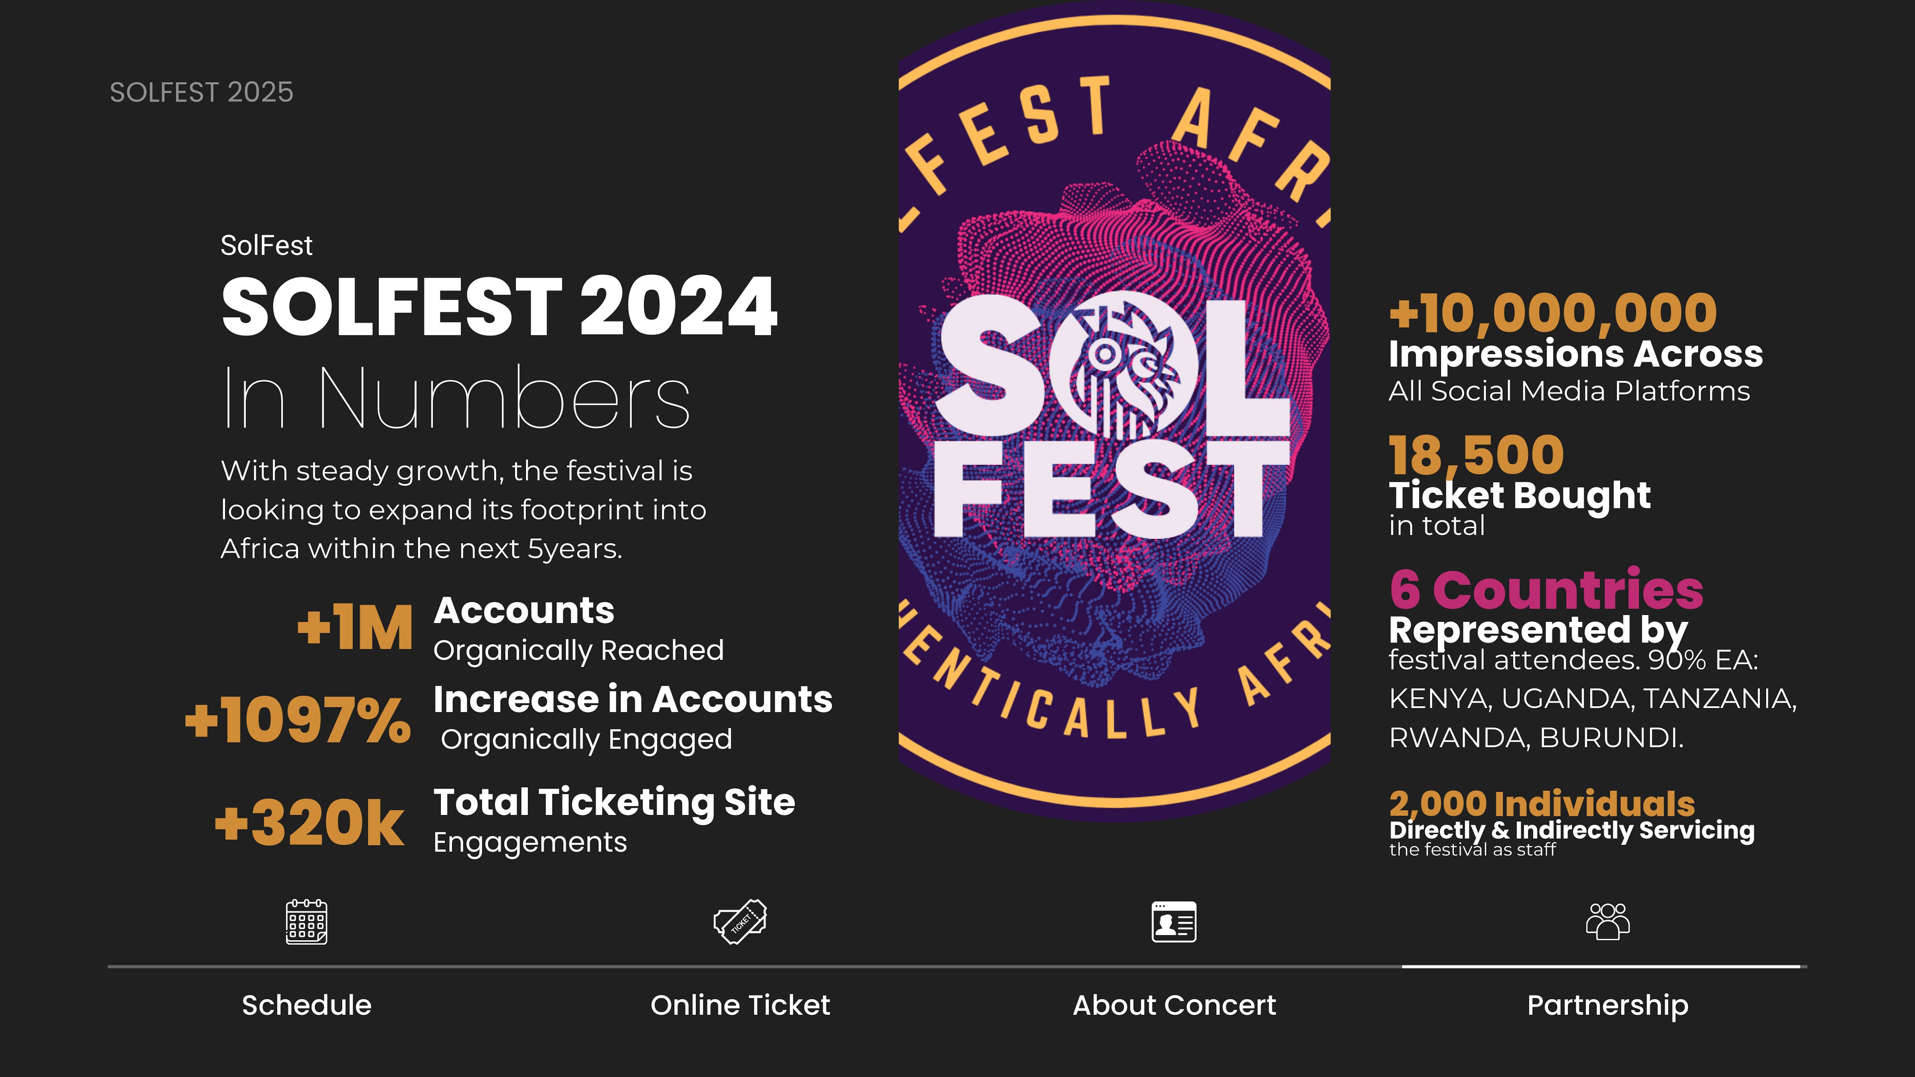Select the +1097% increase statistic
This screenshot has height=1077, width=1915.
pyautogui.click(x=297, y=720)
